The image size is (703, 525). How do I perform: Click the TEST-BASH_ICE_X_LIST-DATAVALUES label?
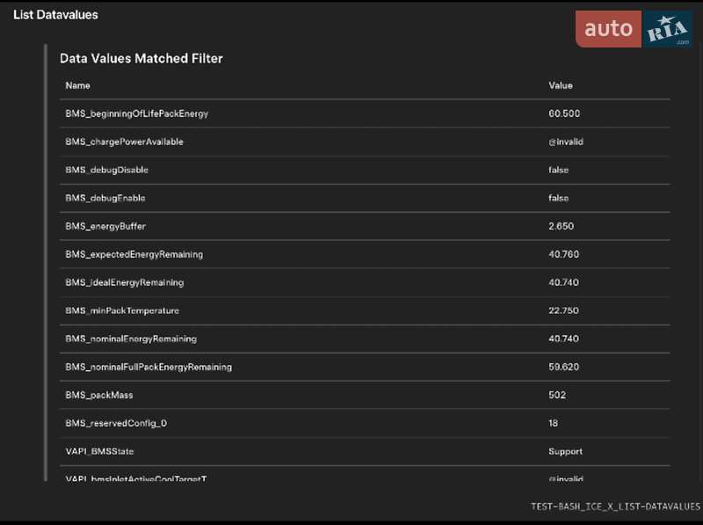pyautogui.click(x=615, y=507)
